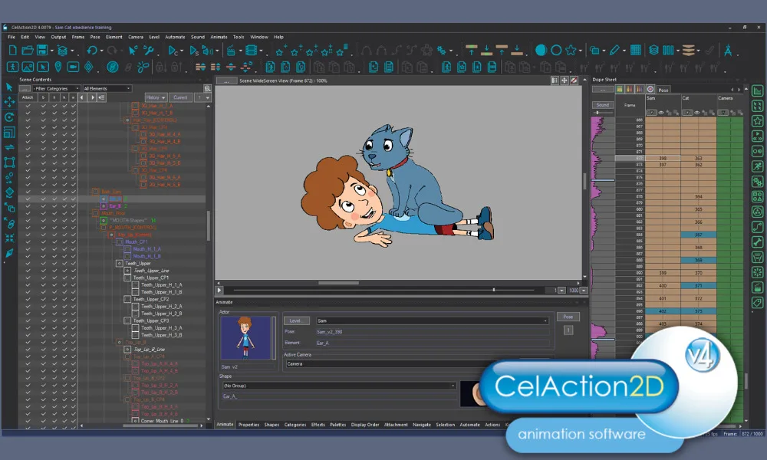Click the filled circle shape icon

[540, 51]
